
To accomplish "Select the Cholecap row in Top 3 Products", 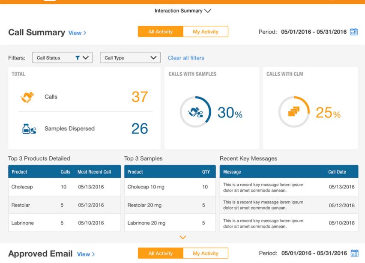I will pos(64,187).
